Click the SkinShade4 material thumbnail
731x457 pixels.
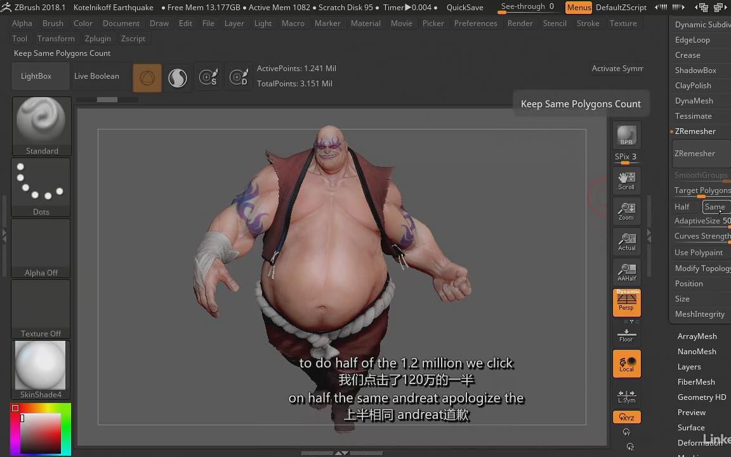point(41,367)
